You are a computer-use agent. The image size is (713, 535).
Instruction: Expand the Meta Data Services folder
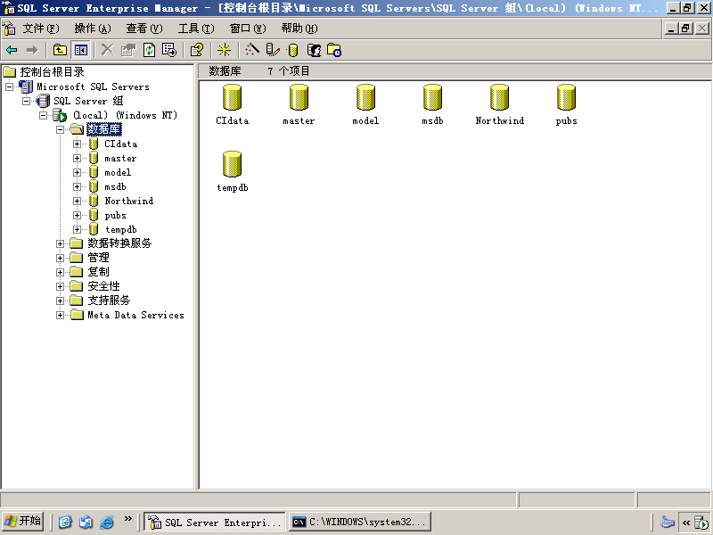coord(60,315)
